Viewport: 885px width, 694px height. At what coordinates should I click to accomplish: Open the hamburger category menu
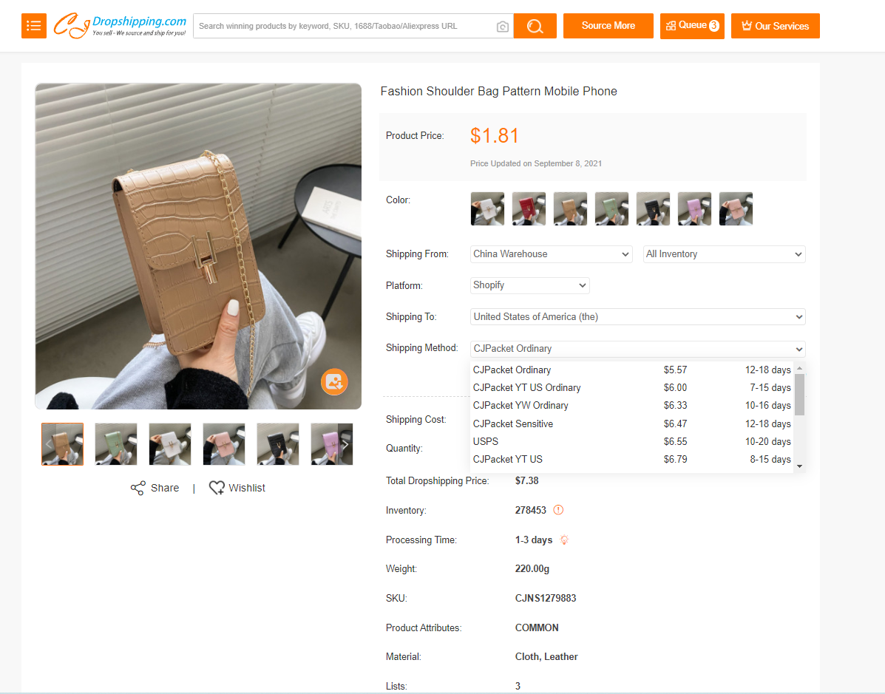[34, 26]
